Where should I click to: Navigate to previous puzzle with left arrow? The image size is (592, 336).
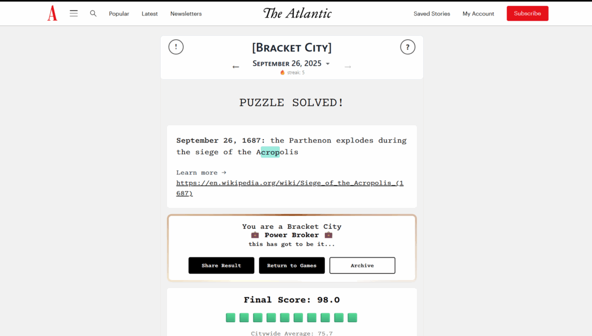click(x=236, y=66)
